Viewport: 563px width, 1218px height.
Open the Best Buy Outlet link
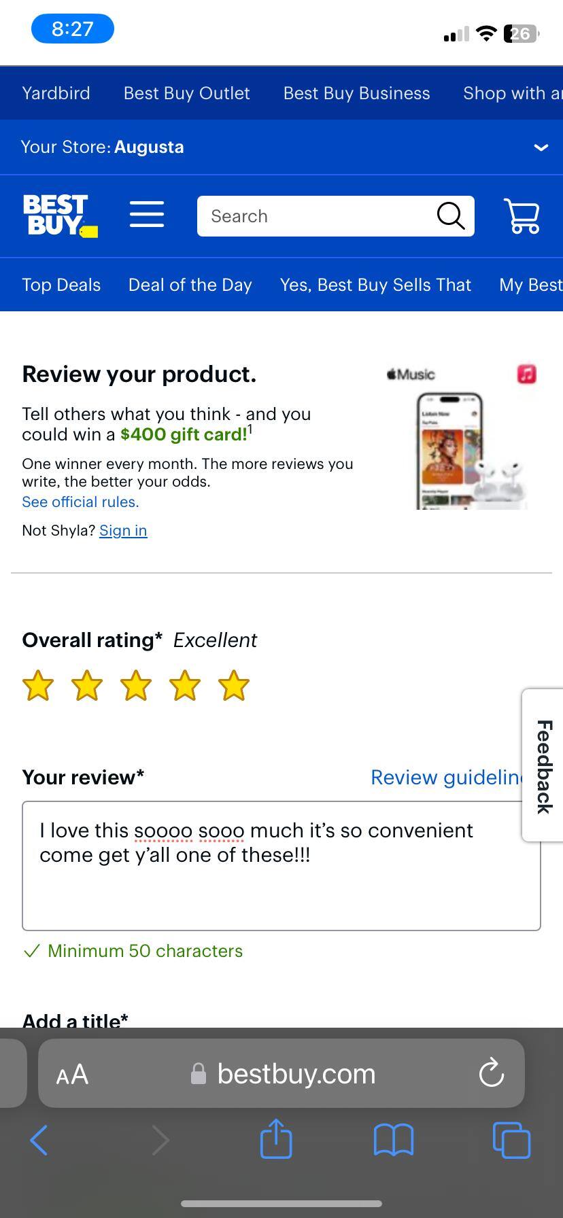[186, 93]
